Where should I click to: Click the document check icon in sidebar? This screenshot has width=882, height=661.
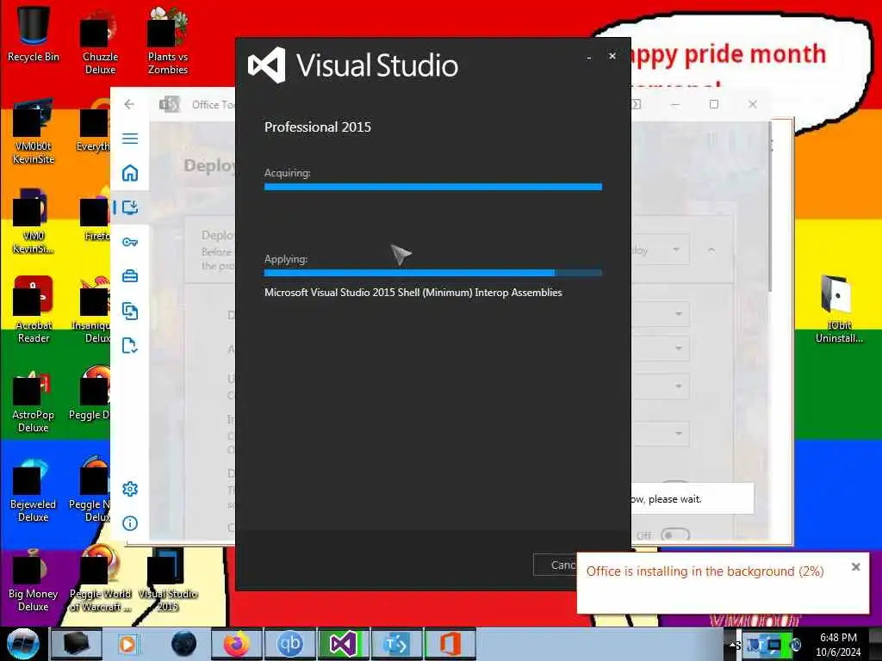click(x=130, y=345)
